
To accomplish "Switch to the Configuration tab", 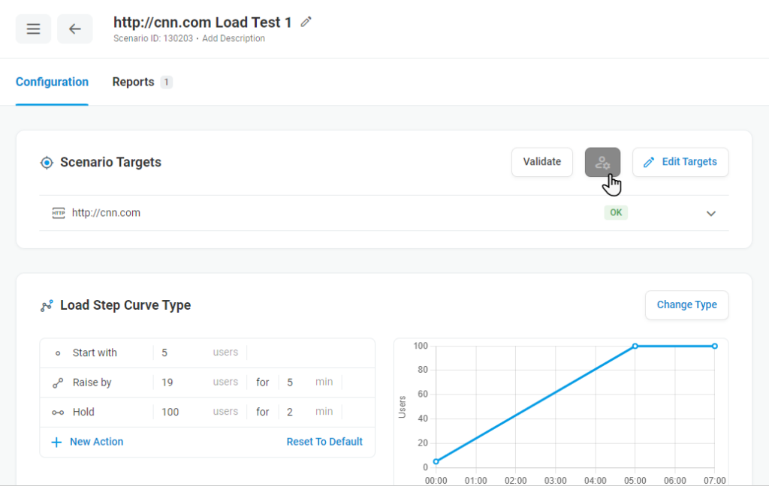I will pos(52,82).
